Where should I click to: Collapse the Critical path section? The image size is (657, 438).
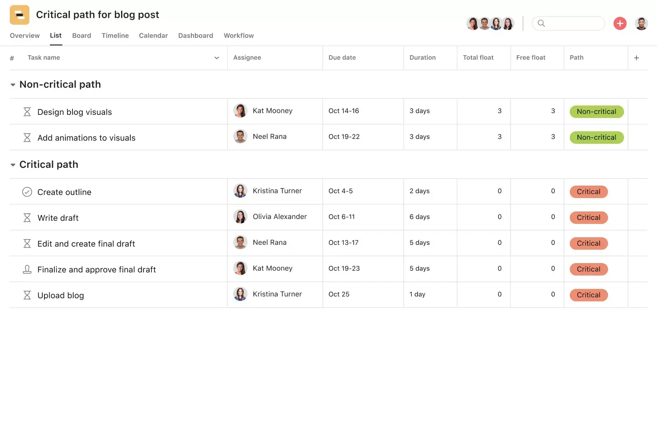pyautogui.click(x=13, y=164)
